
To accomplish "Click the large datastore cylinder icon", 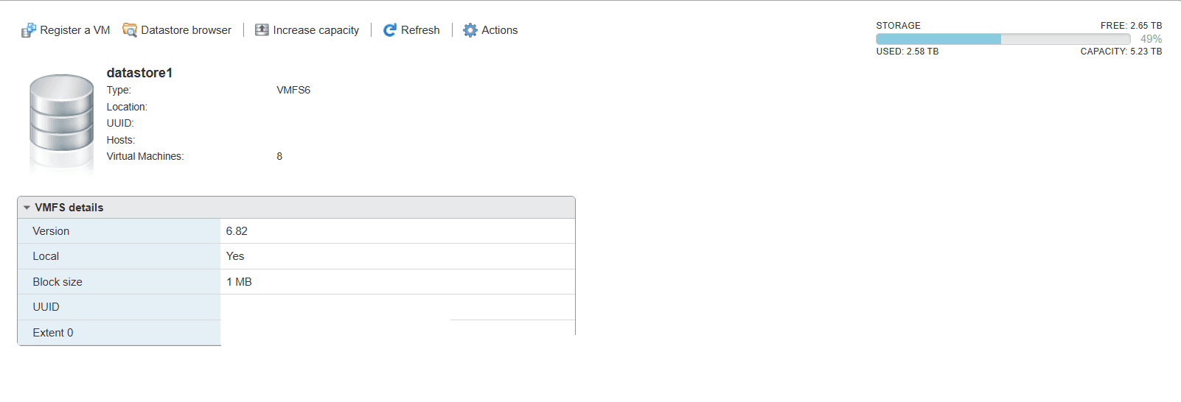I will click(61, 122).
